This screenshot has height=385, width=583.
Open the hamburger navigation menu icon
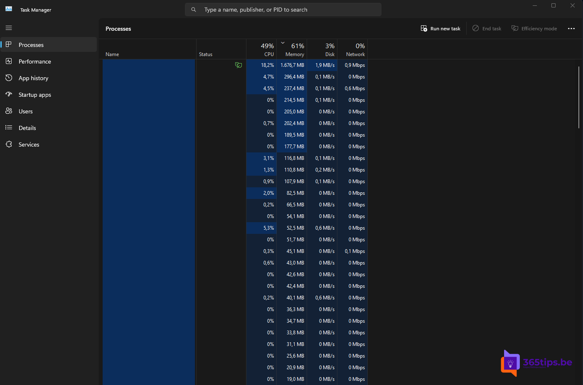[9, 28]
